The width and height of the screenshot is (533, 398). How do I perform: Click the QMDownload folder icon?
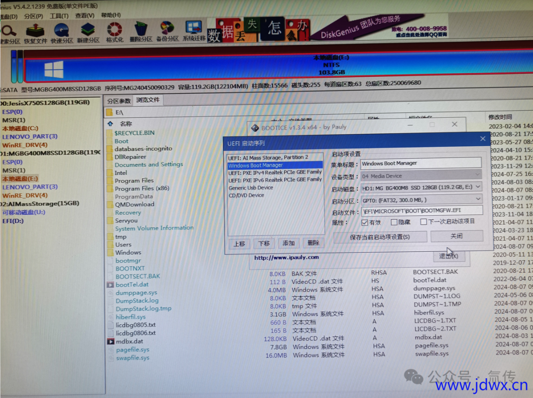(x=110, y=204)
